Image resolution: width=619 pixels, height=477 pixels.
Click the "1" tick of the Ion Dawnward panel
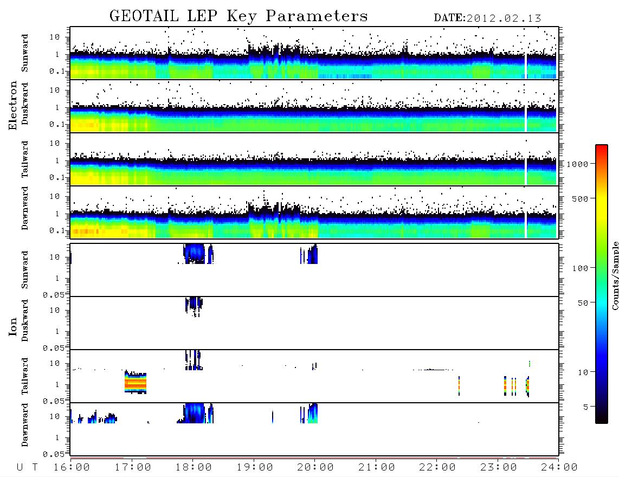(x=57, y=437)
